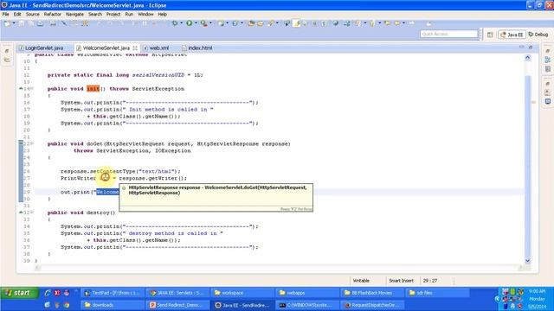554x311 pixels.
Task: Click the Open Perspective icon
Action: point(490,35)
